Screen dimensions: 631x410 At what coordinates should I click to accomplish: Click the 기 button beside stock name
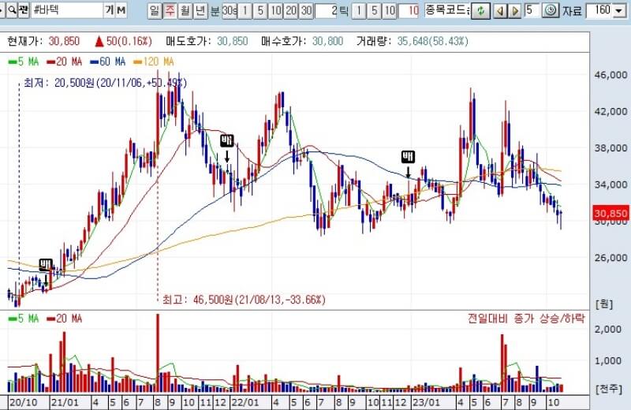tap(110, 10)
